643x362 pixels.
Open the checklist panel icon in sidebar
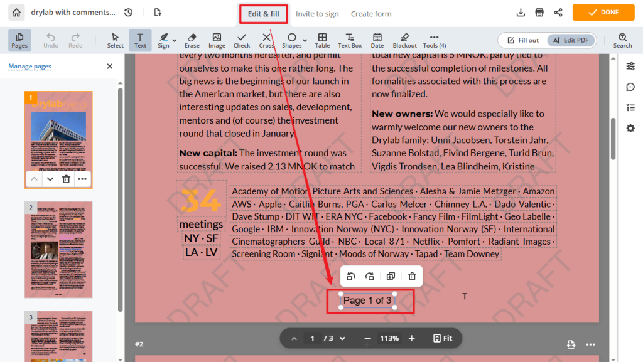[x=630, y=108]
